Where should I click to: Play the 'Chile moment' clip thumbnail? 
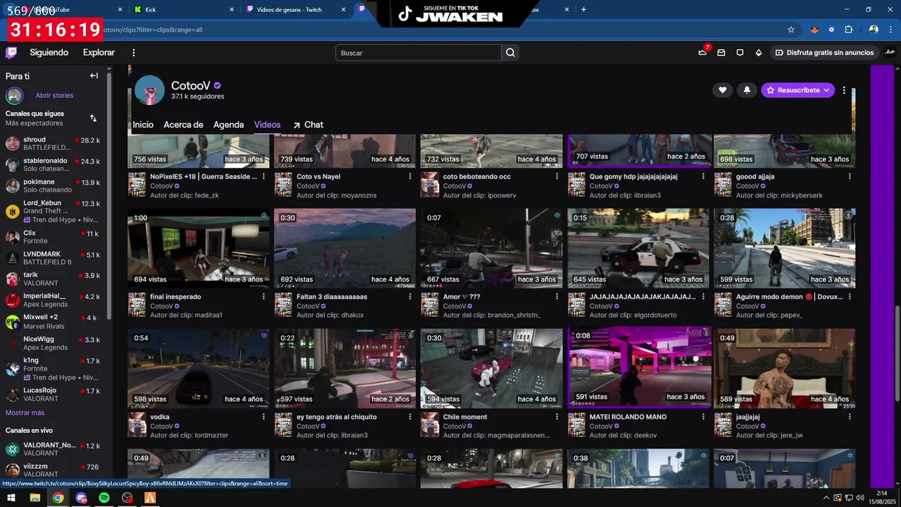pyautogui.click(x=491, y=368)
